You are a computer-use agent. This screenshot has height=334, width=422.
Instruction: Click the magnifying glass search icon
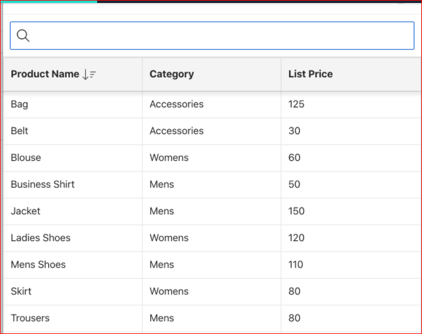23,35
